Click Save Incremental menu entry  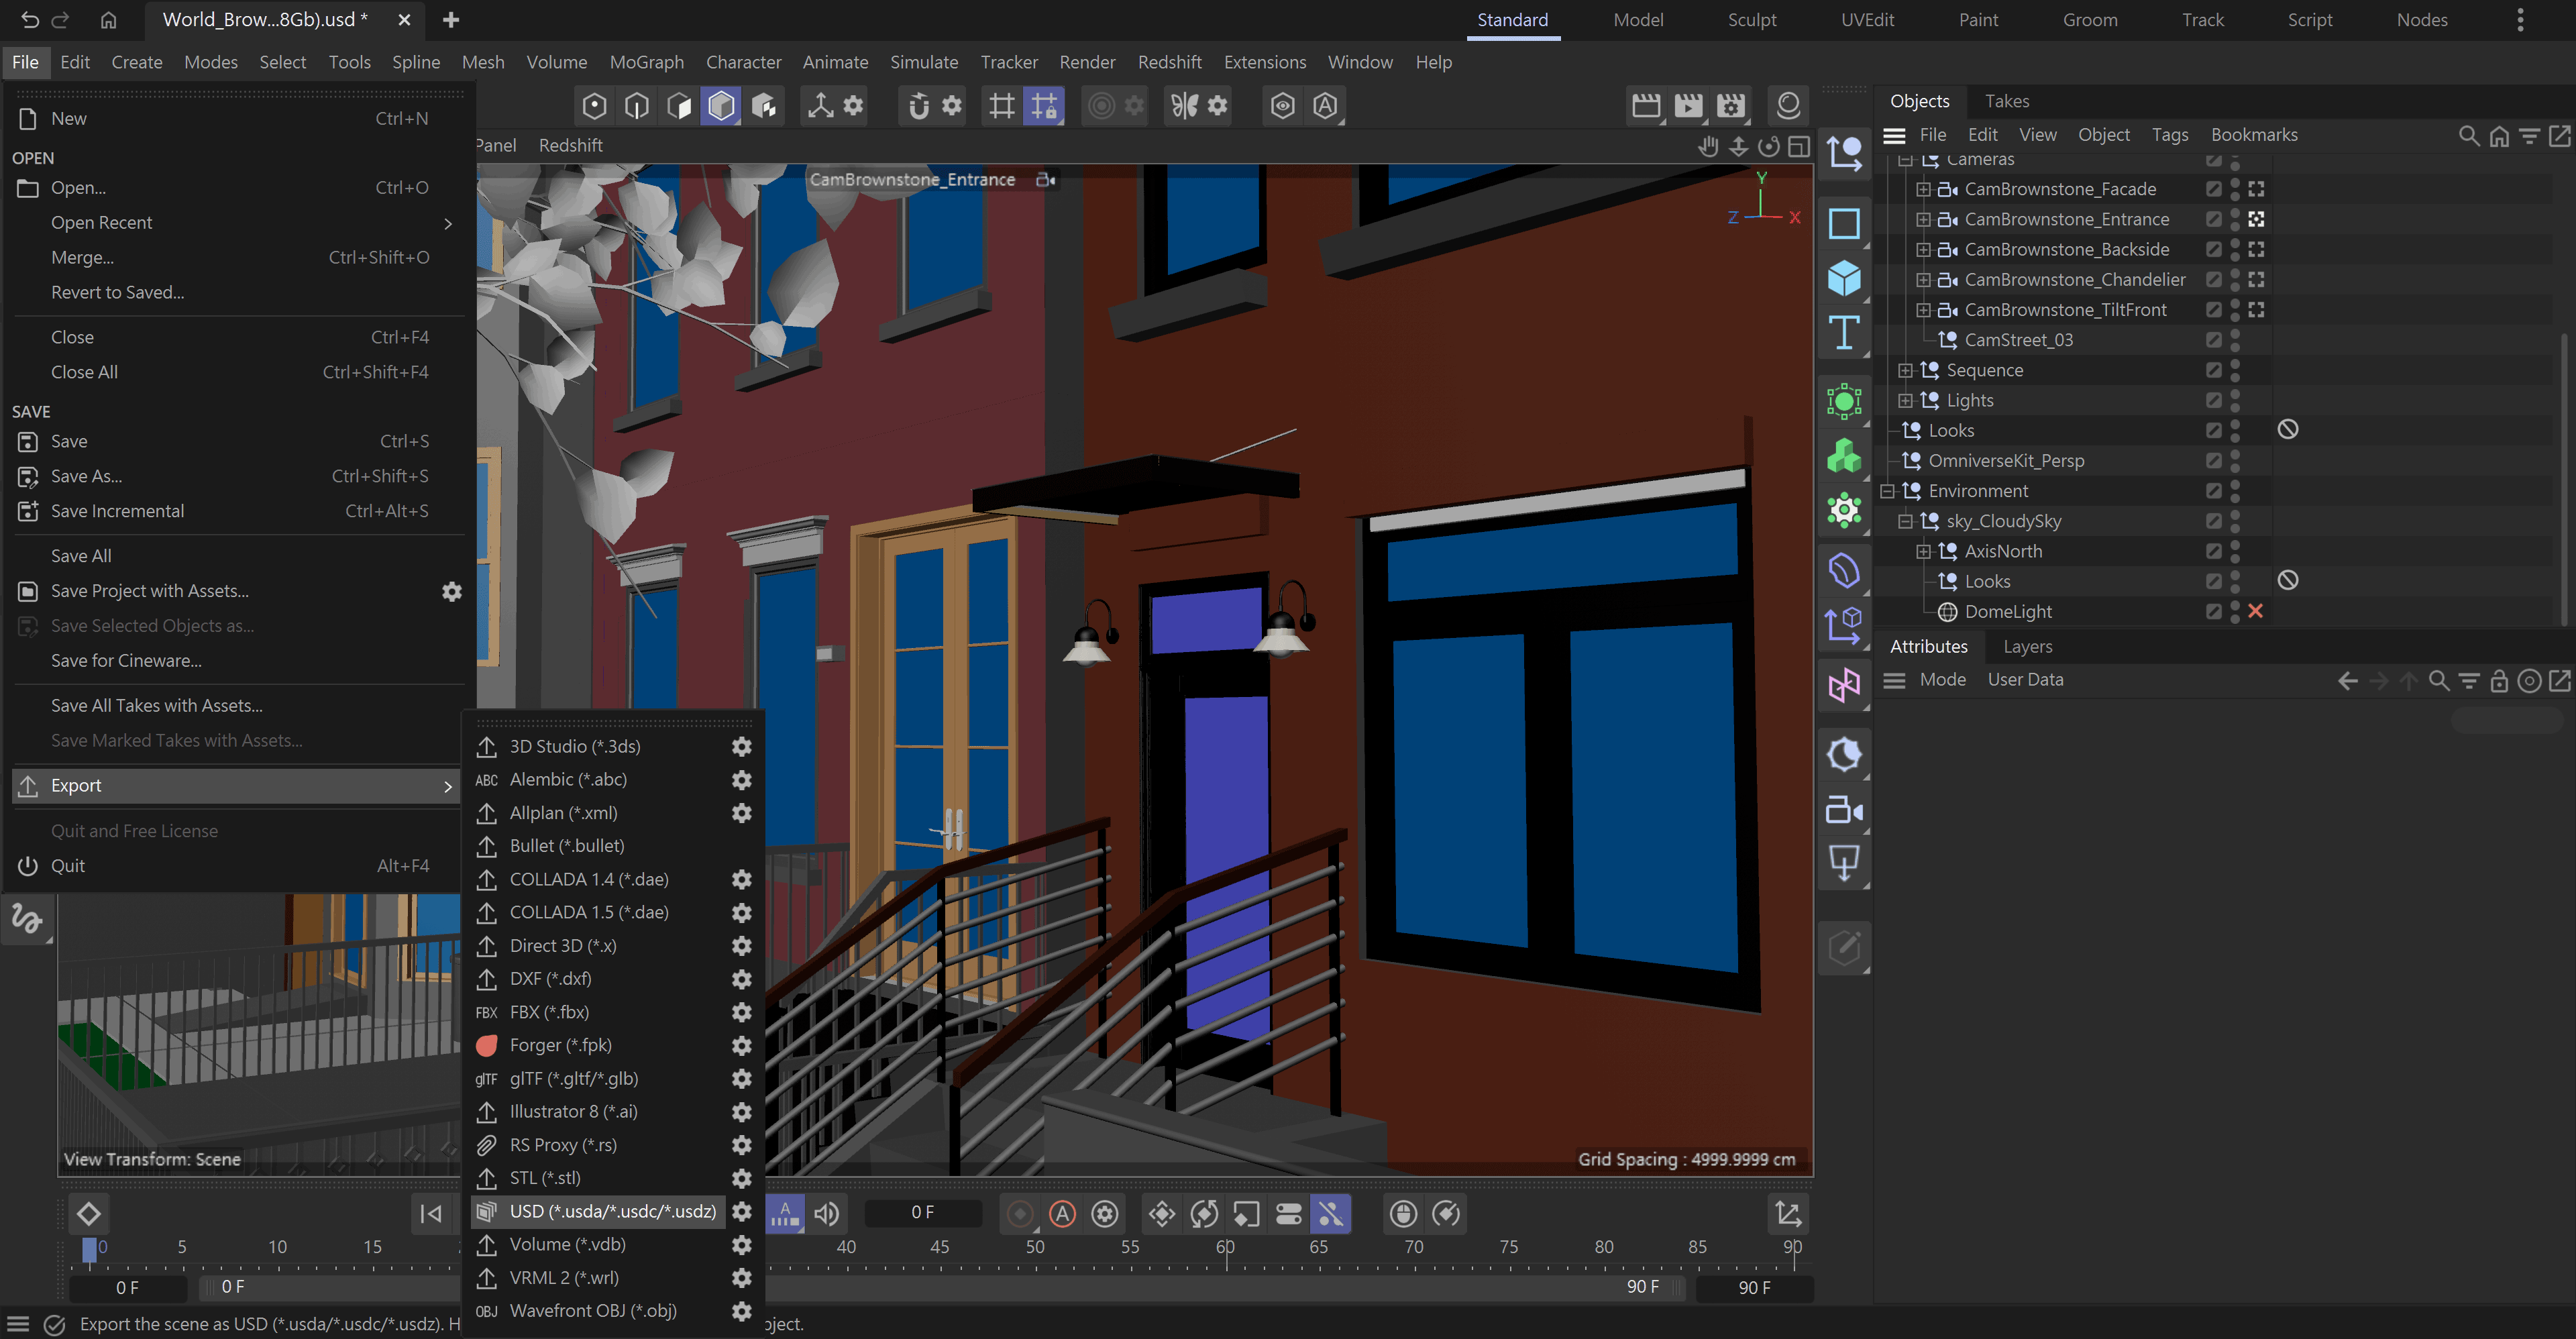pyautogui.click(x=118, y=511)
